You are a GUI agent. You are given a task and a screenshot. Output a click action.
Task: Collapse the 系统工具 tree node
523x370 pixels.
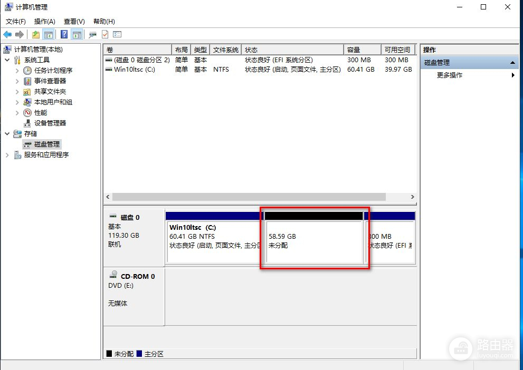(7, 60)
